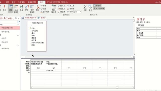Close the query document with X button
Image resolution: width=161 pixels, height=91 pixels.
click(x=134, y=18)
